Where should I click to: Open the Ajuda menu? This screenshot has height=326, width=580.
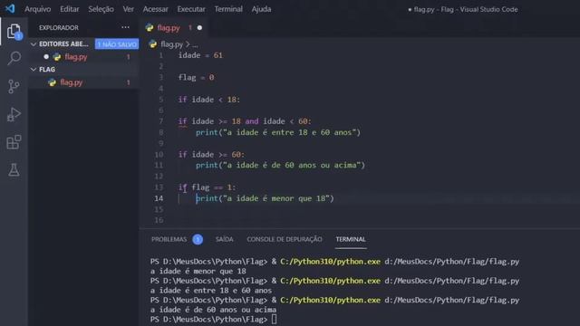tap(261, 9)
